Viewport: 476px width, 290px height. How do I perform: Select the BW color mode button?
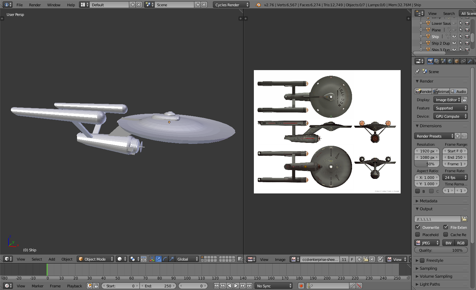click(448, 243)
